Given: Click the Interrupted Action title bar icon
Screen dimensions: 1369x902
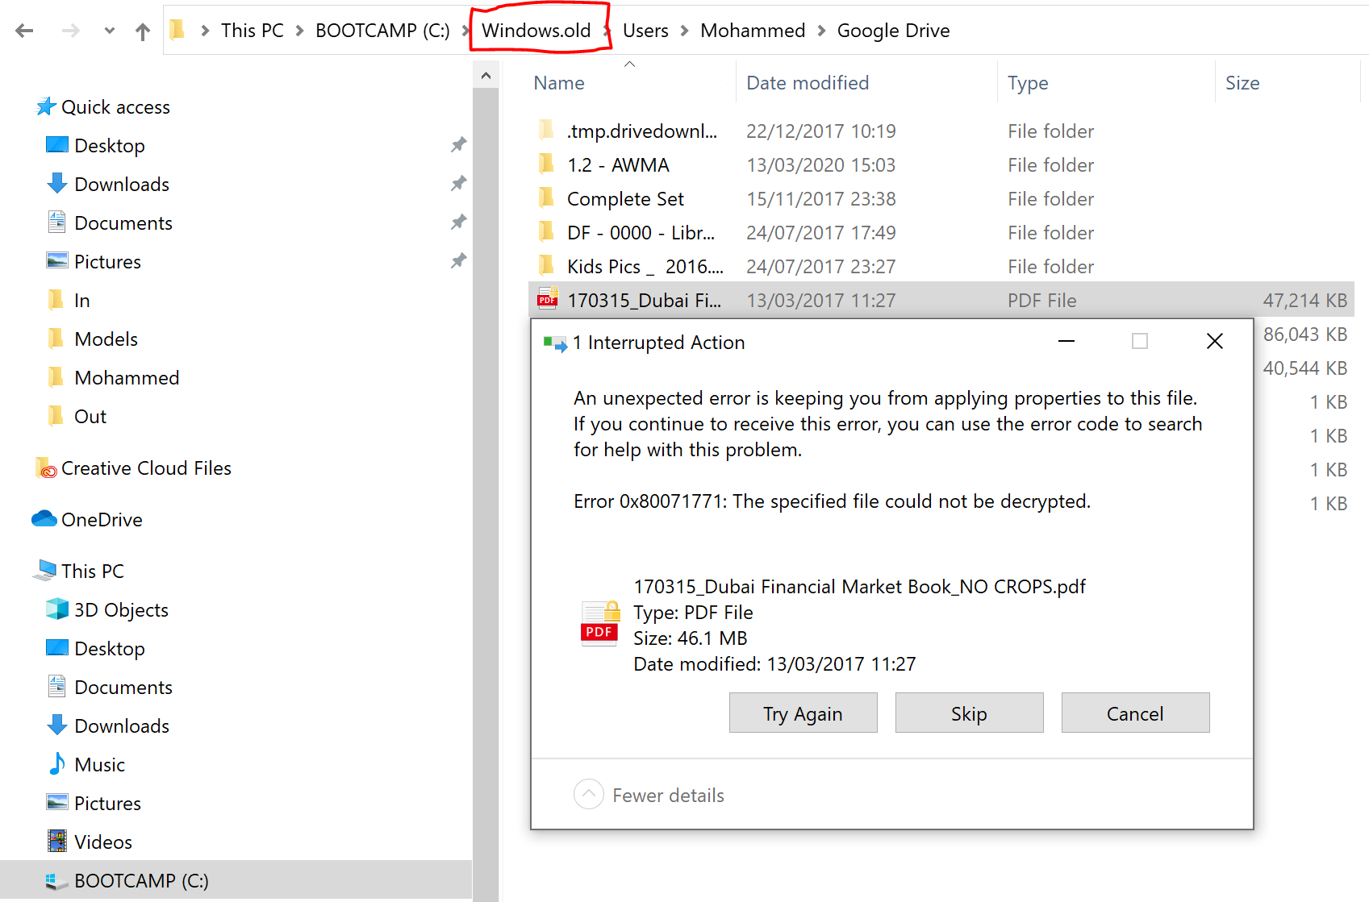Looking at the screenshot, I should [x=555, y=343].
